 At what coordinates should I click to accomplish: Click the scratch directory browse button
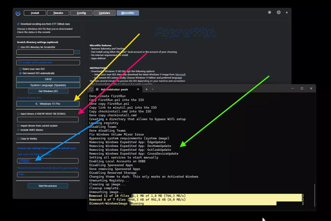click(x=77, y=52)
